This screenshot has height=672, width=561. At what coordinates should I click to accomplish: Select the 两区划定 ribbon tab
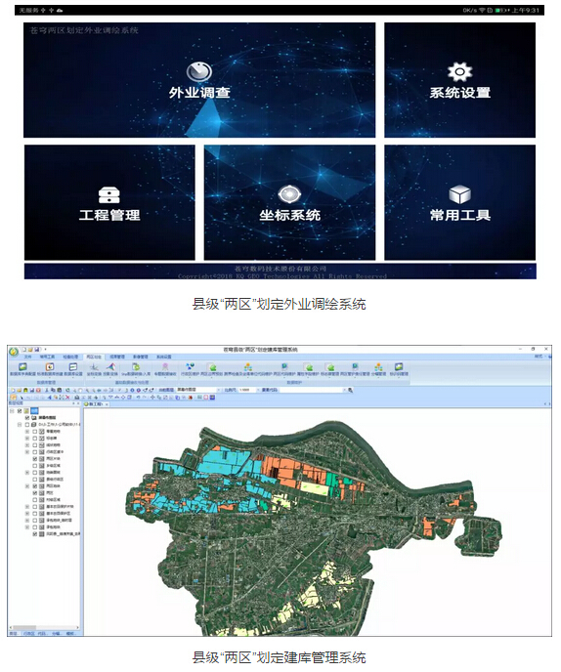click(x=94, y=357)
